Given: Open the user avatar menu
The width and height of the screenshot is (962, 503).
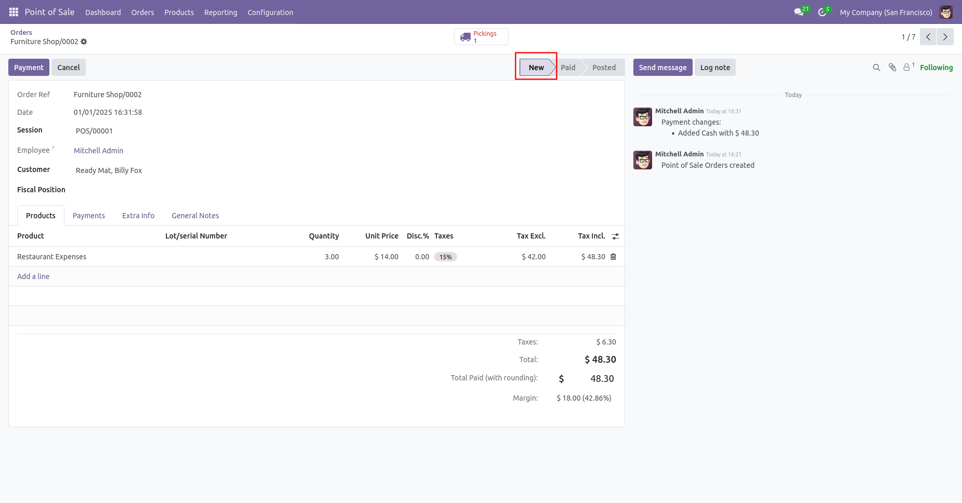Looking at the screenshot, I should (x=946, y=12).
